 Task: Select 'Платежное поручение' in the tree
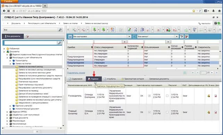click(28, 82)
